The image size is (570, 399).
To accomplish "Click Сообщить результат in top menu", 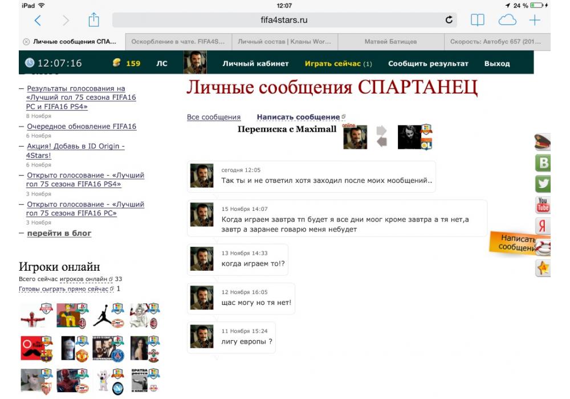I will tap(428, 63).
